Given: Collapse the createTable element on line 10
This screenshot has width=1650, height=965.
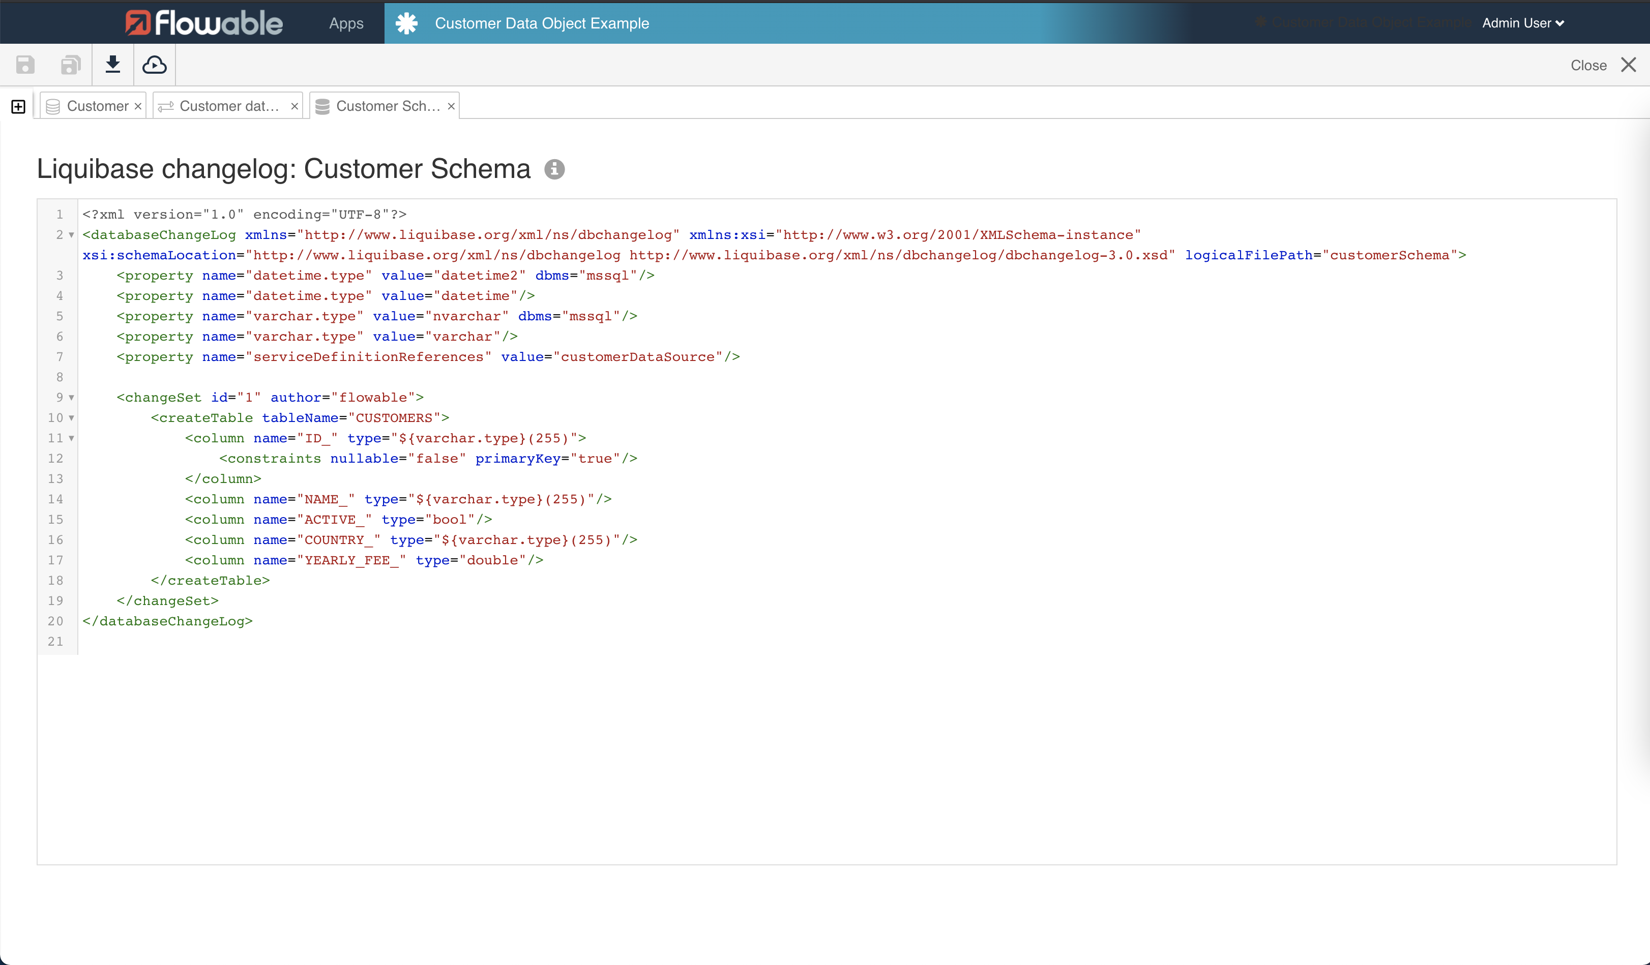Looking at the screenshot, I should [71, 418].
